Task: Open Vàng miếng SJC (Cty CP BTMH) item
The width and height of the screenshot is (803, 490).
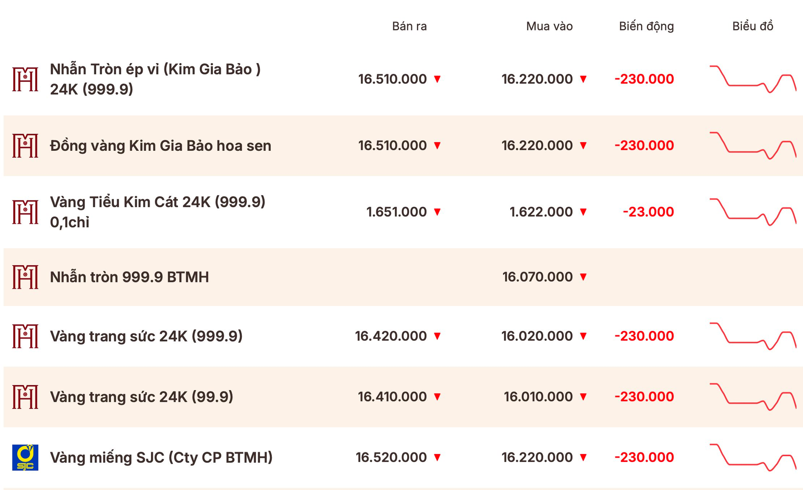Action: tap(161, 457)
